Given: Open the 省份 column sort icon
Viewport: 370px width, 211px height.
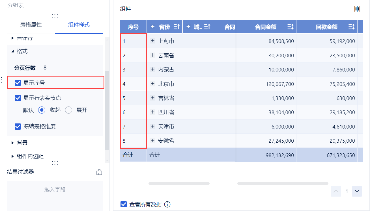Looking at the screenshot, I should point(177,27).
